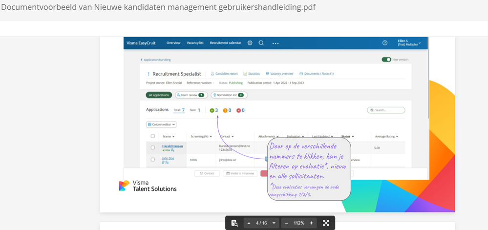The width and height of the screenshot is (488, 230).
Task: Check the box for John Doe row
Action: (153, 159)
